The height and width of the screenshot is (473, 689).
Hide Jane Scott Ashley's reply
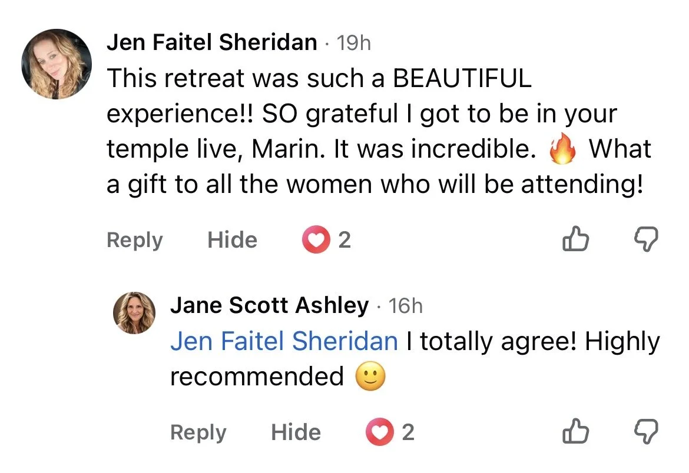click(x=296, y=432)
